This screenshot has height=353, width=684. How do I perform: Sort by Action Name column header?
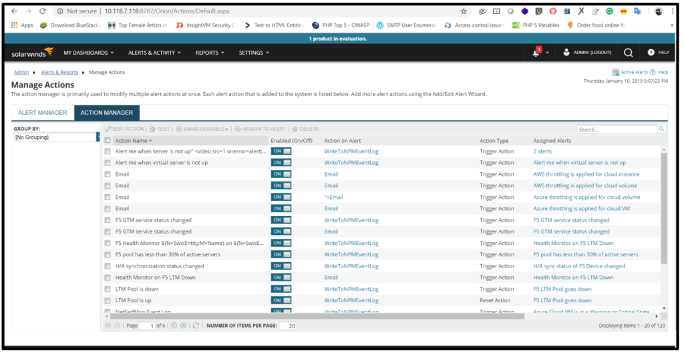(x=134, y=141)
